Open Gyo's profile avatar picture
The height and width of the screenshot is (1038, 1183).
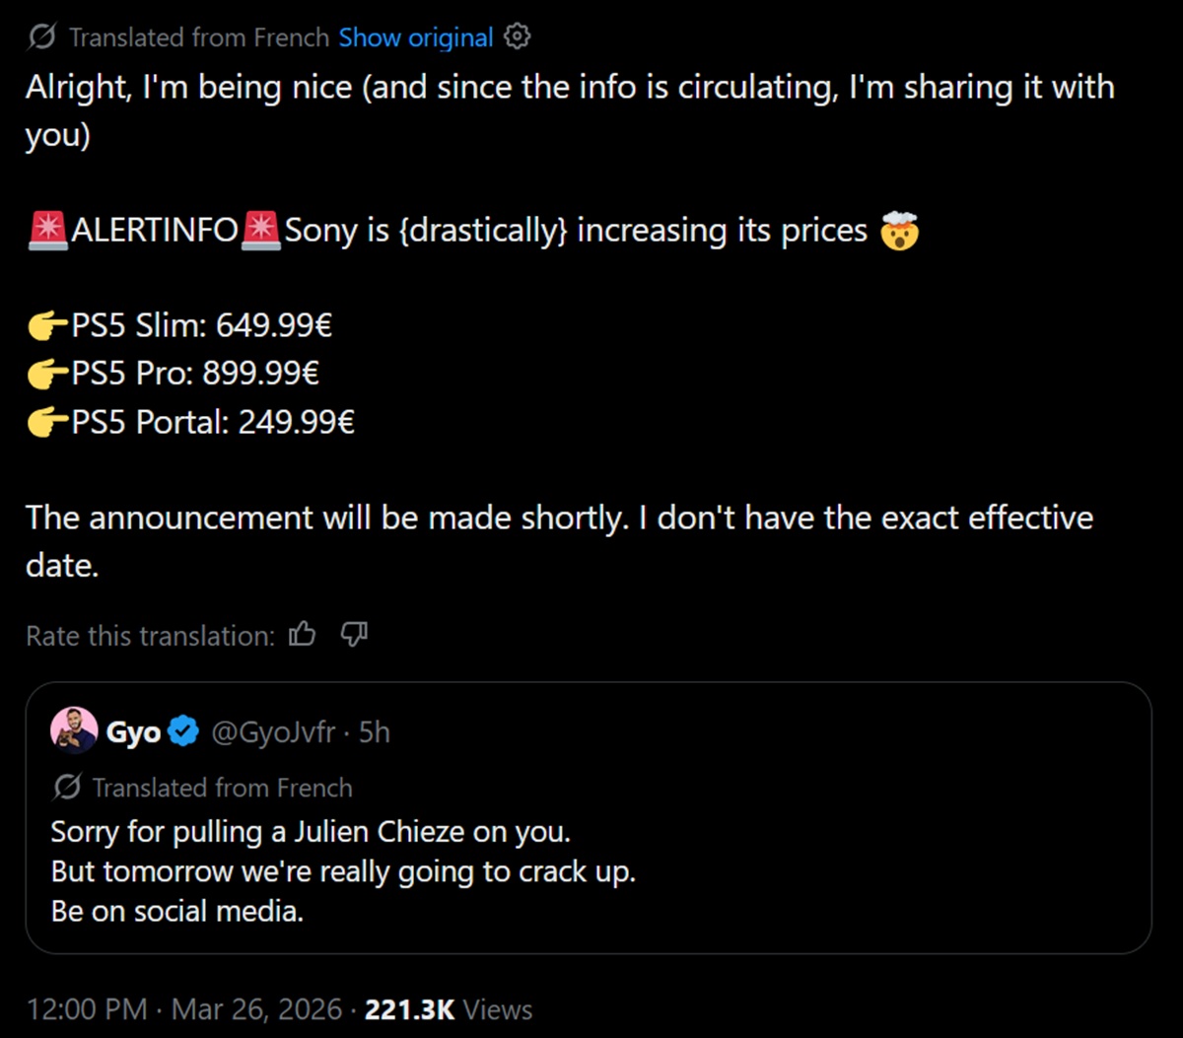pyautogui.click(x=74, y=731)
